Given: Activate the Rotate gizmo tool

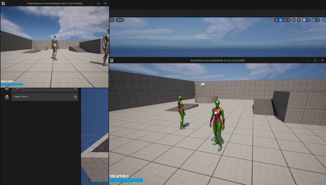Looking at the screenshot, I should [285, 20].
